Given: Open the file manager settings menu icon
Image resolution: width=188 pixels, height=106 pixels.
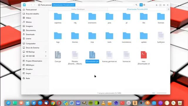Looking at the screenshot, I should pyautogui.click(x=157, y=5).
